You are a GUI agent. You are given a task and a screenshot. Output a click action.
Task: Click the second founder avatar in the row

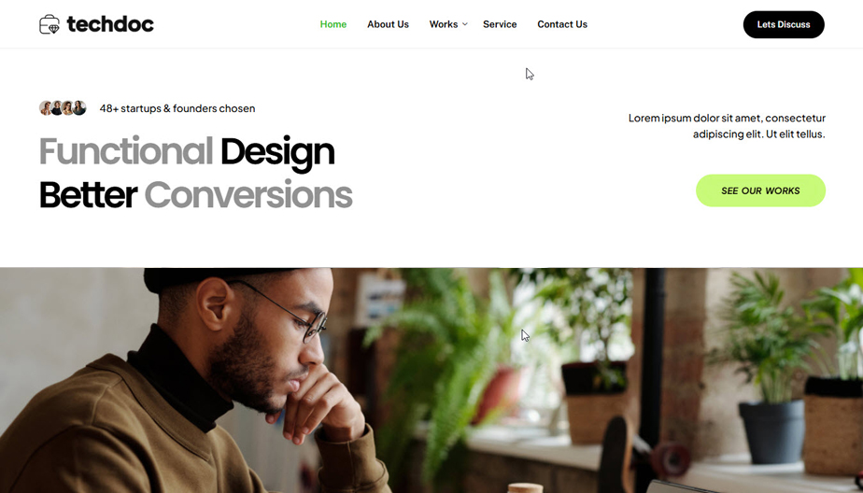[x=57, y=108]
